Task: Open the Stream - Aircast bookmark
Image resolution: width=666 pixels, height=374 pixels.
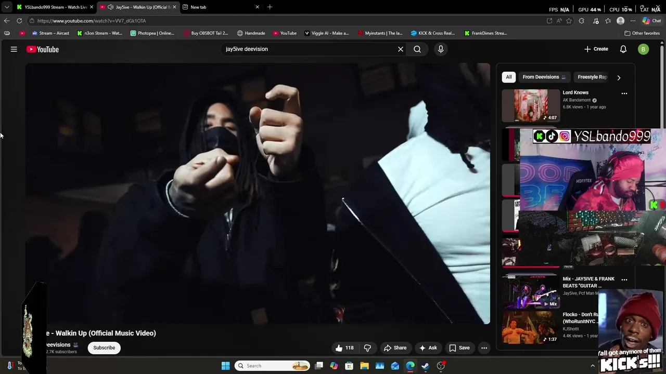Action: [50, 33]
